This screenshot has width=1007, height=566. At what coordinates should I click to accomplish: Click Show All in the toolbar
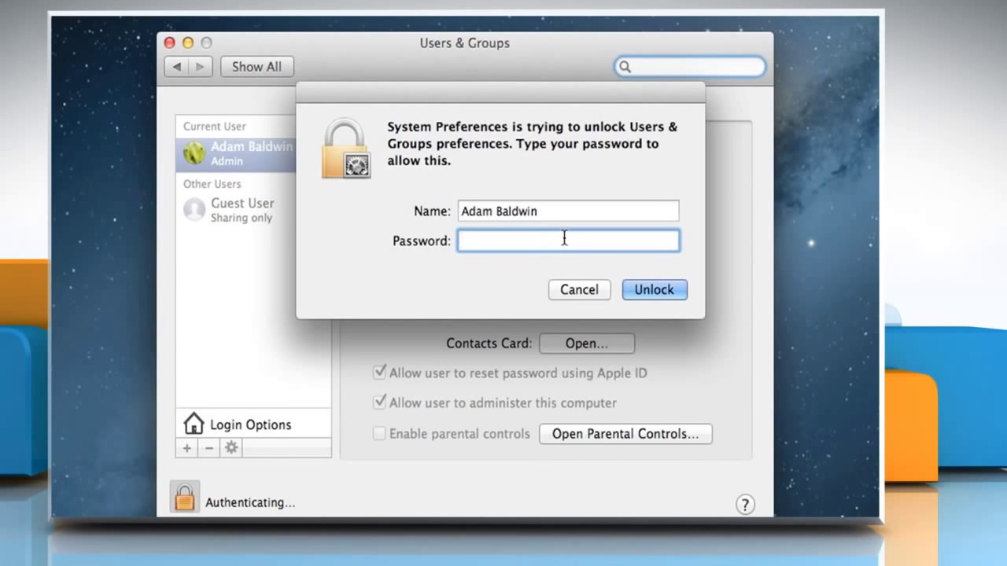[x=256, y=67]
